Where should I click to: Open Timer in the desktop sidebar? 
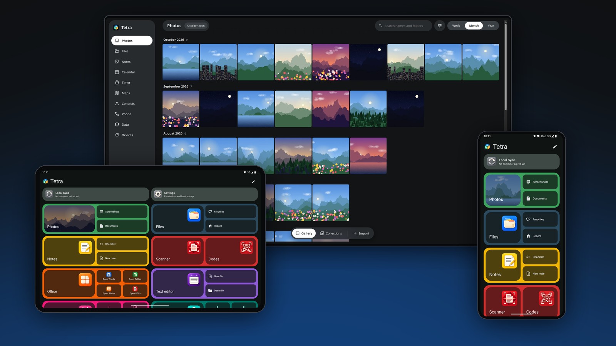point(132,83)
